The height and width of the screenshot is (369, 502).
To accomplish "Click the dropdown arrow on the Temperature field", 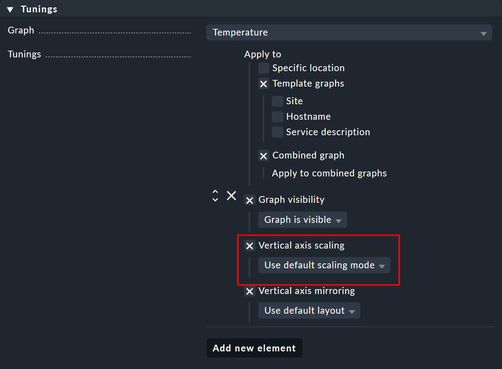I will click(483, 32).
